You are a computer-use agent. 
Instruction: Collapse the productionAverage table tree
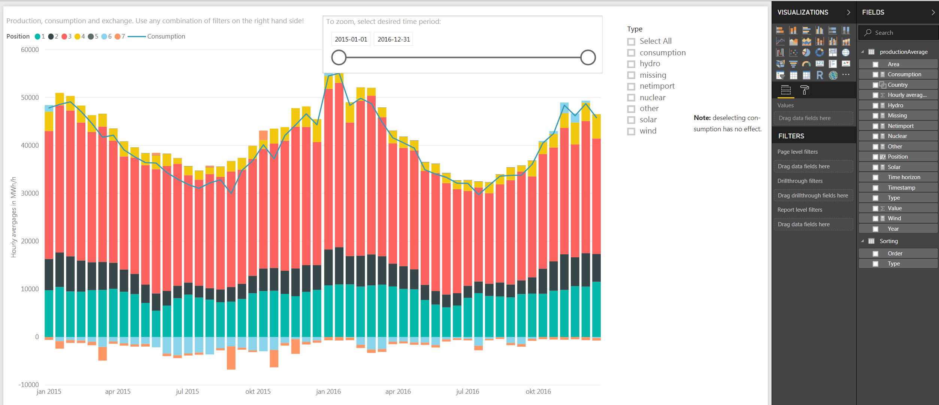863,52
